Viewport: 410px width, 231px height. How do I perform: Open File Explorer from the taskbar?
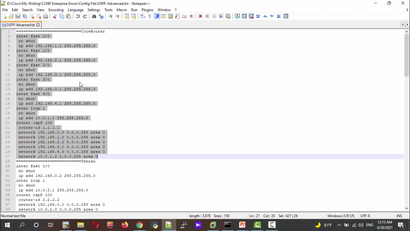click(x=80, y=225)
